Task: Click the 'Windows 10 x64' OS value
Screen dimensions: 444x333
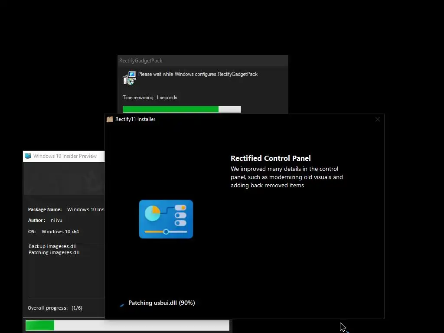Action: pos(60,232)
